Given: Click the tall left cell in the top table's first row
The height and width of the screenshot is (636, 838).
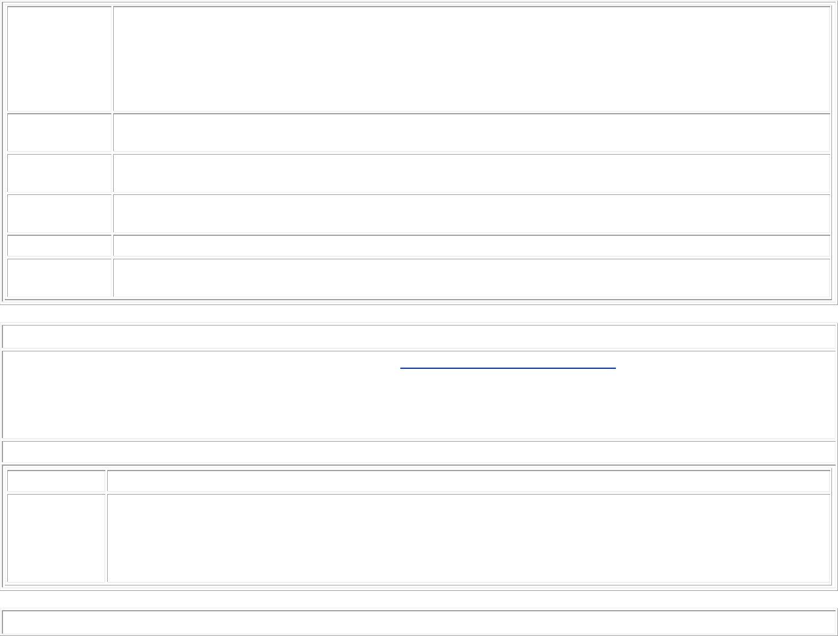Looking at the screenshot, I should click(59, 59).
